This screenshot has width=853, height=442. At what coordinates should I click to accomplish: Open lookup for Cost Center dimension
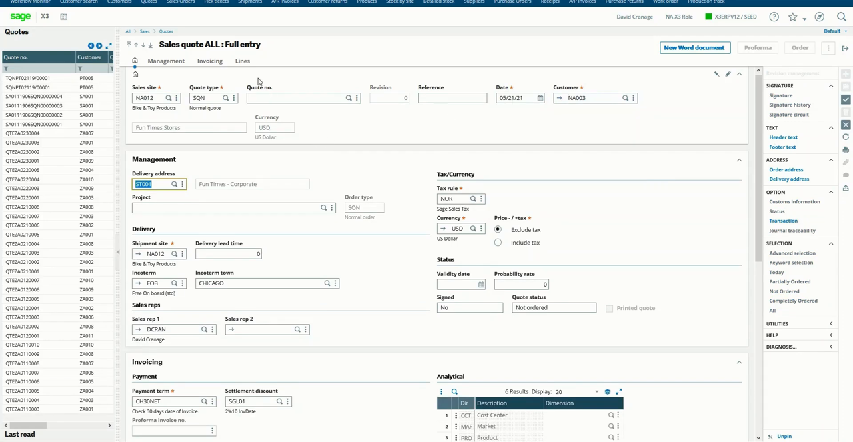tap(610, 415)
